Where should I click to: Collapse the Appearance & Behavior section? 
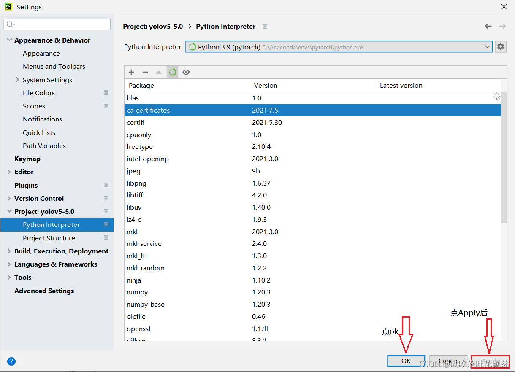pos(9,40)
